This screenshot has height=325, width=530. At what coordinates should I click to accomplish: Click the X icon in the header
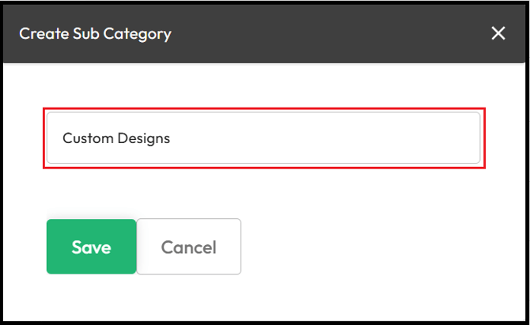point(498,33)
